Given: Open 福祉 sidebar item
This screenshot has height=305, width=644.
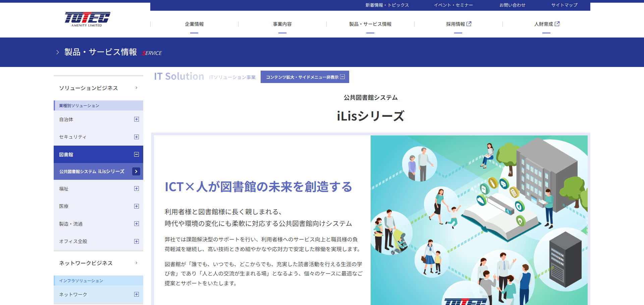Looking at the screenshot, I should [x=64, y=189].
